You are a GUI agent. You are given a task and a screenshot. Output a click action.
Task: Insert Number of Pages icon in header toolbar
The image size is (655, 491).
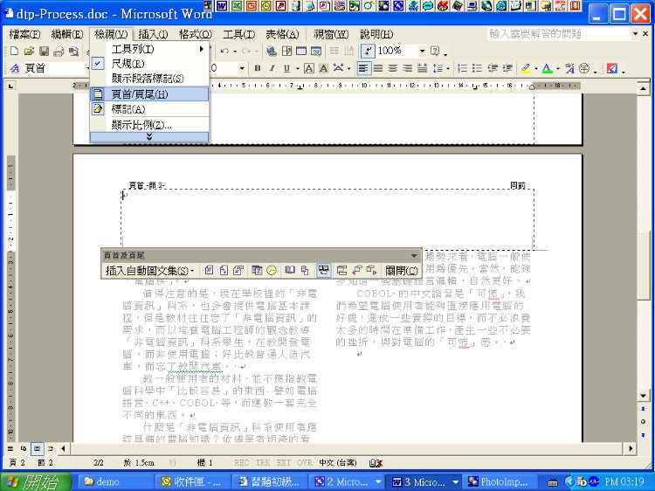point(224,270)
